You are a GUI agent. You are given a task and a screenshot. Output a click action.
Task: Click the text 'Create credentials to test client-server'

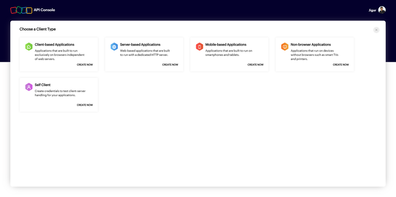pyautogui.click(x=60, y=91)
